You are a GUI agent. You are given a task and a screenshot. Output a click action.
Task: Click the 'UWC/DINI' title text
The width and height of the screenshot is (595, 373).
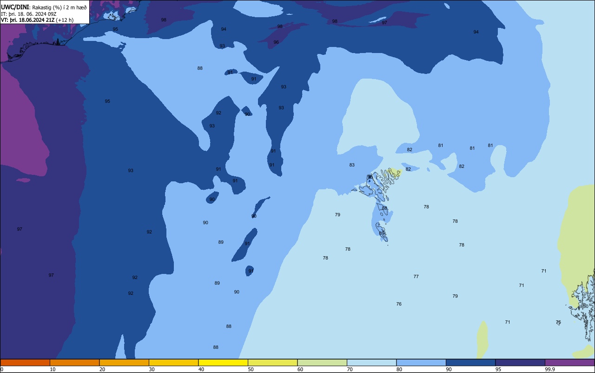(x=15, y=7)
